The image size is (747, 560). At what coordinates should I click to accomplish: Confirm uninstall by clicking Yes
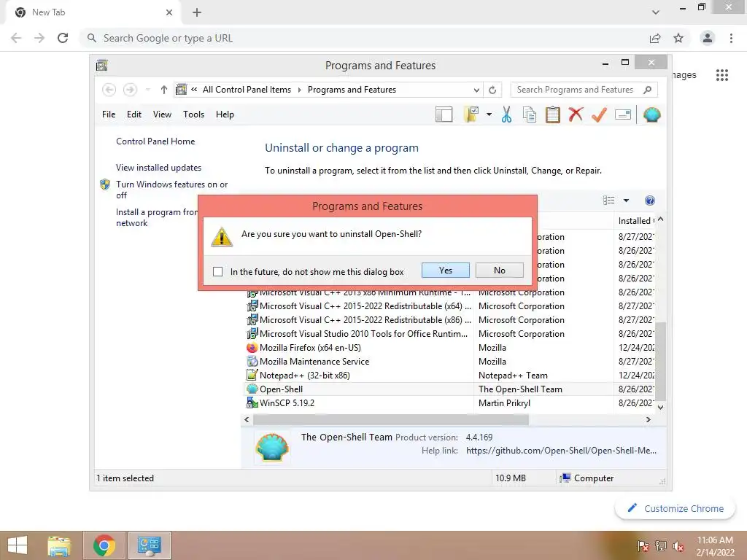[446, 270]
